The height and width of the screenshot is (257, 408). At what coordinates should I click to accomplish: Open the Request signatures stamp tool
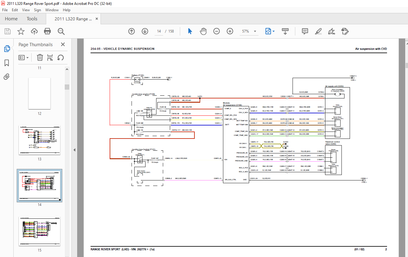[345, 31]
